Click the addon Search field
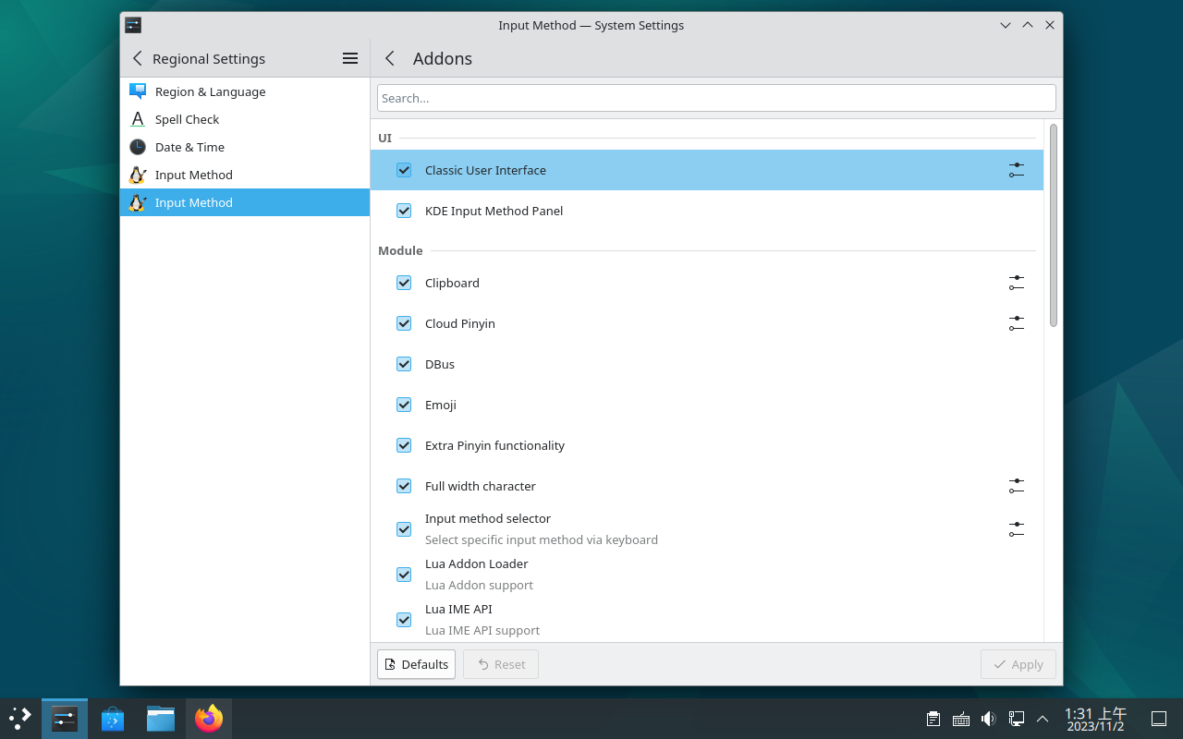Viewport: 1183px width, 739px height. coord(716,98)
